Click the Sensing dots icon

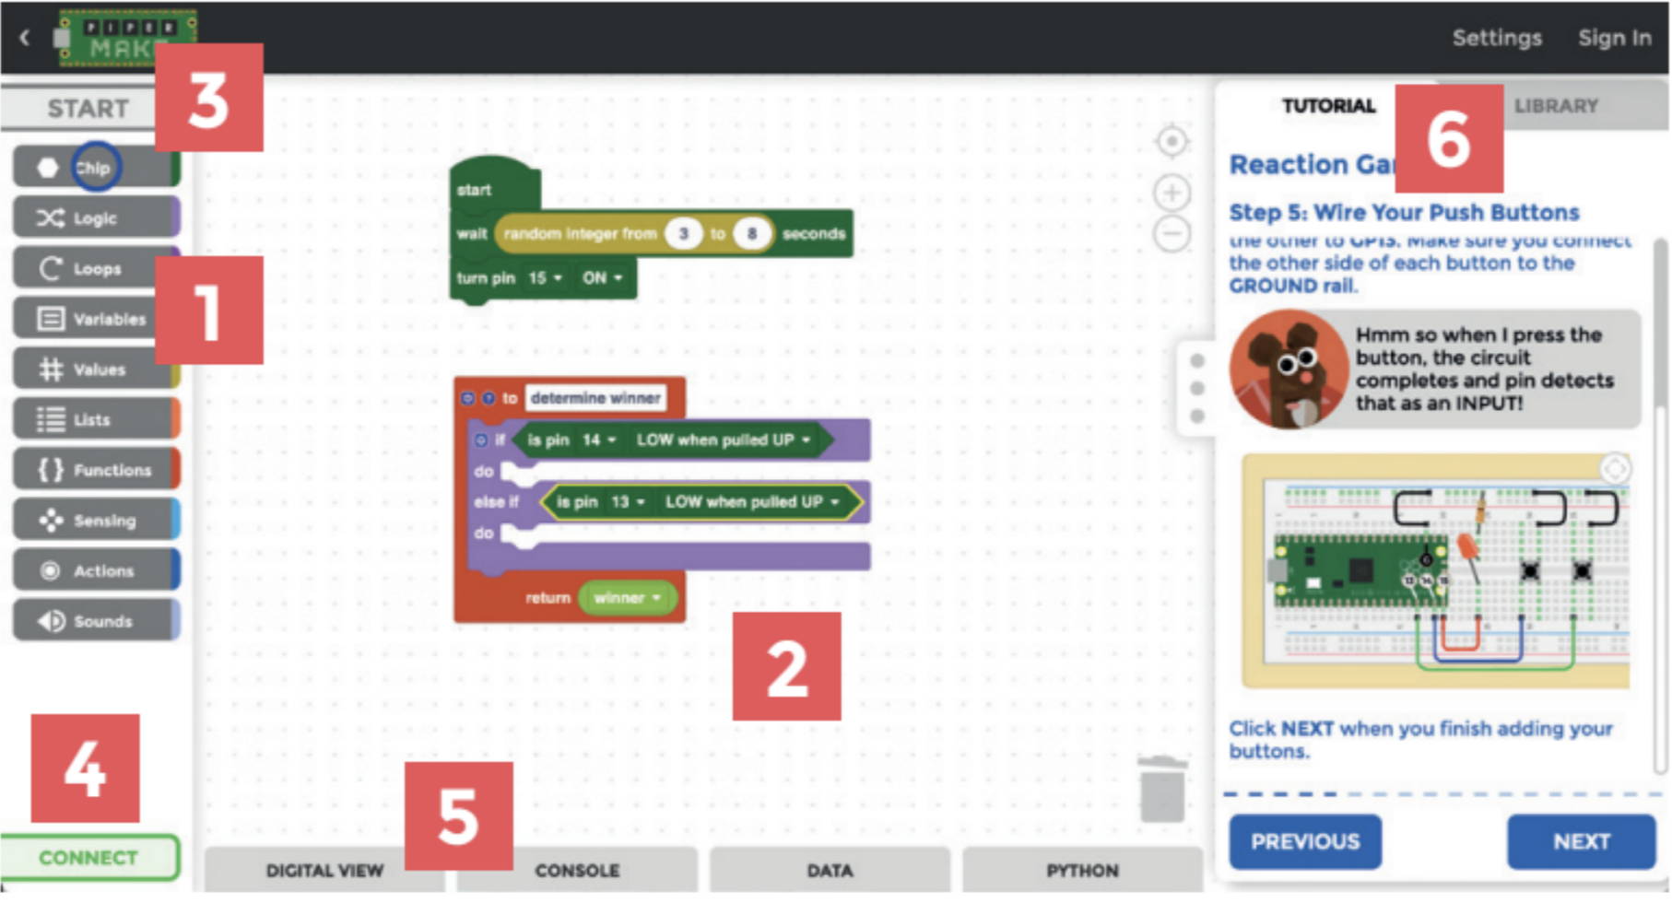[x=51, y=521]
